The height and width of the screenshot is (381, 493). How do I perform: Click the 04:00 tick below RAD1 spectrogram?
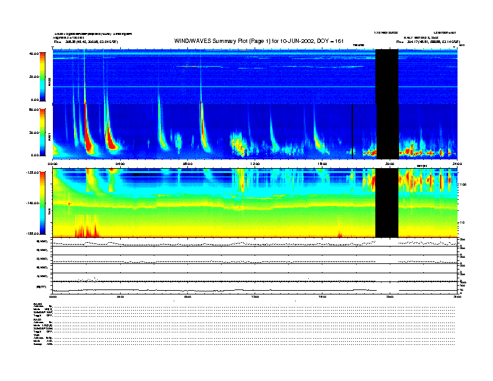(x=120, y=164)
